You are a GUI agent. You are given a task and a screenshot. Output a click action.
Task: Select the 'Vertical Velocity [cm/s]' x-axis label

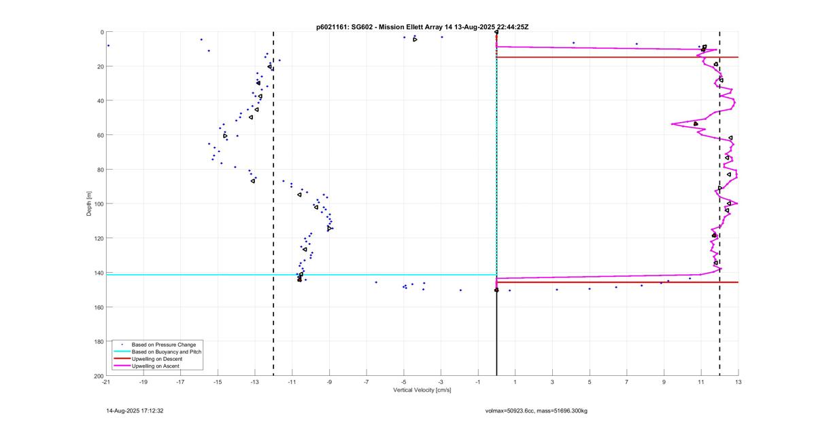tap(422, 390)
